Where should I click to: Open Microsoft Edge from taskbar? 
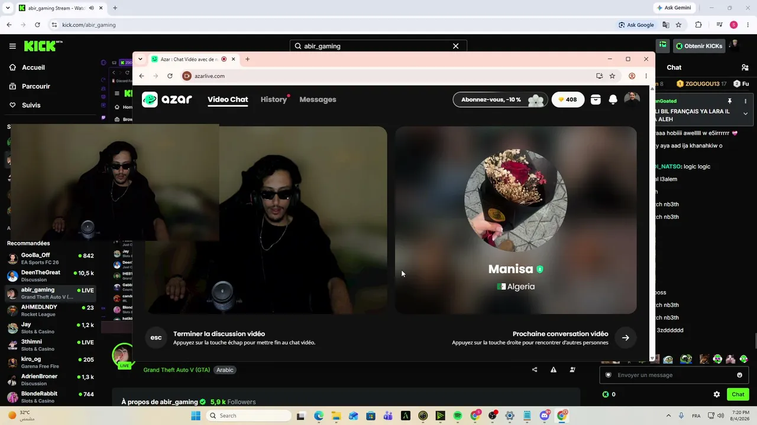(319, 416)
